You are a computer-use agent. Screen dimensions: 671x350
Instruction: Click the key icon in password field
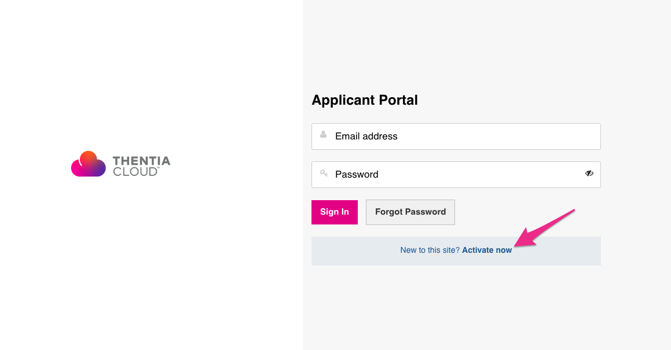[324, 174]
